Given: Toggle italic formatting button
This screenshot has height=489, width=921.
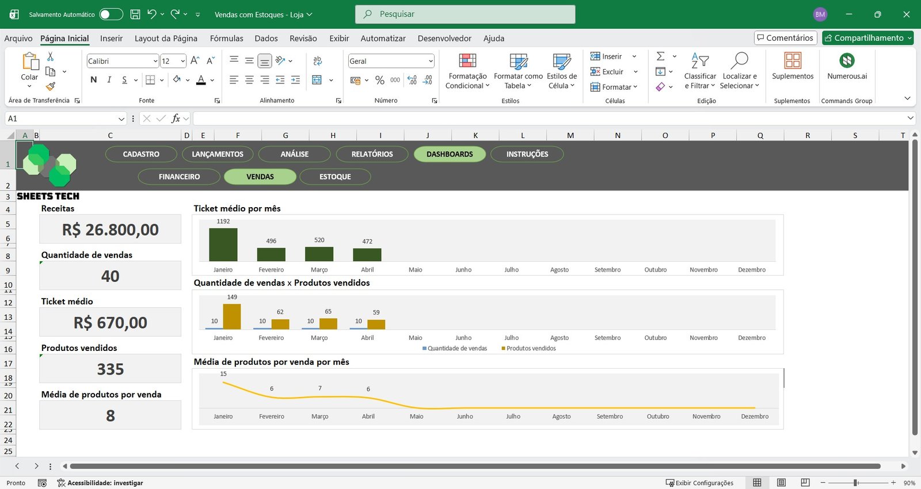Looking at the screenshot, I should (x=109, y=80).
